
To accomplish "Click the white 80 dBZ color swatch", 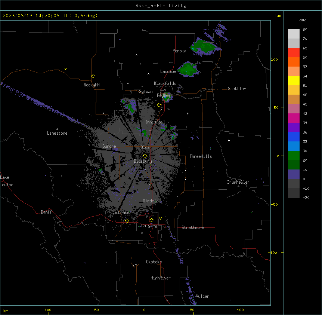I will point(294,34).
